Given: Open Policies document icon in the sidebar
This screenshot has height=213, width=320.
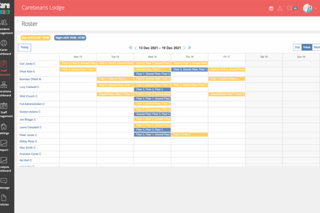Looking at the screenshot, I should 4,200.
